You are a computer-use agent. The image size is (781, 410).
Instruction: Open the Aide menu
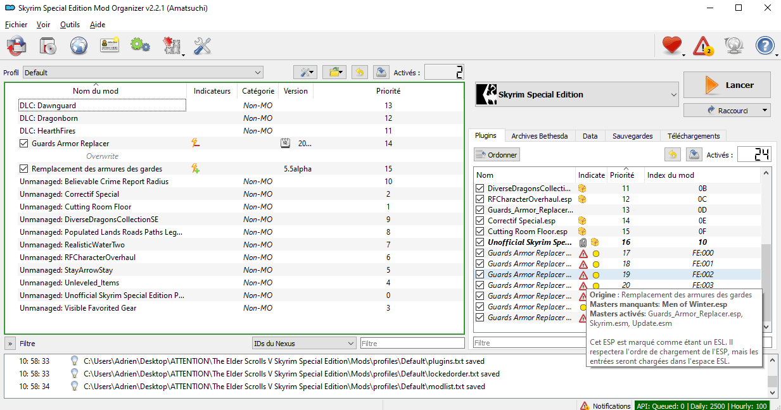pyautogui.click(x=98, y=25)
